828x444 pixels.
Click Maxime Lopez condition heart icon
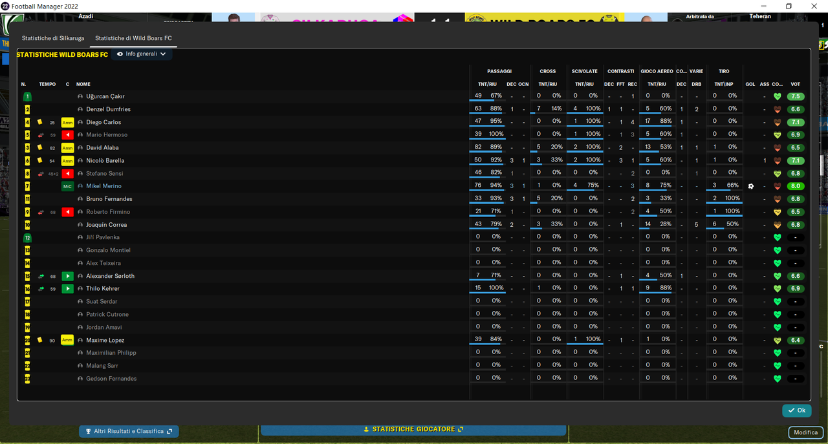[777, 340]
